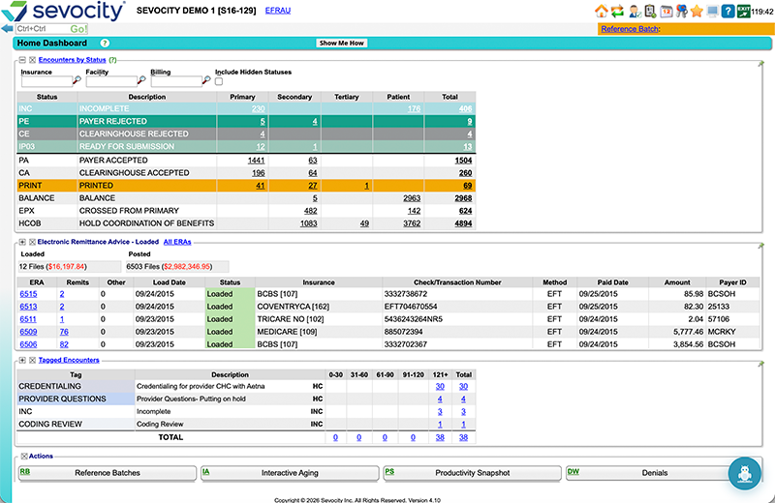Open the EFRAU link in header

tap(278, 11)
